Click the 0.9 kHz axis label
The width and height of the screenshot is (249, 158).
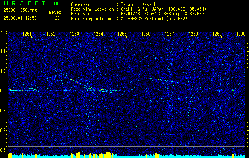tap(3, 91)
